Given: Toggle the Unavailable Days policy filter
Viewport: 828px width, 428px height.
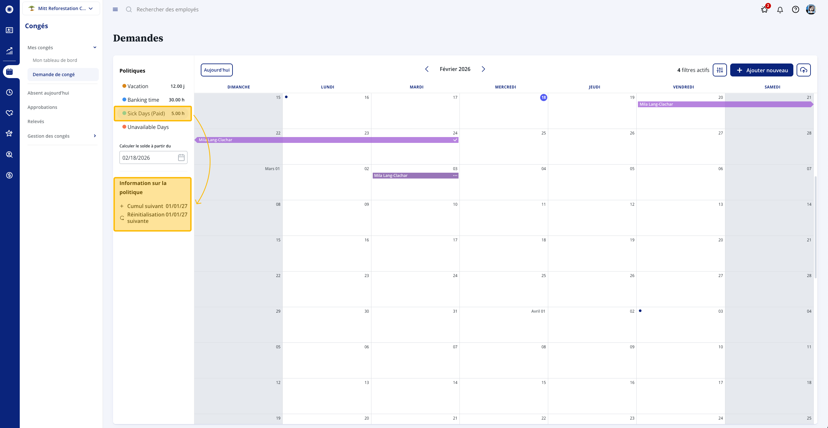Looking at the screenshot, I should coord(148,127).
